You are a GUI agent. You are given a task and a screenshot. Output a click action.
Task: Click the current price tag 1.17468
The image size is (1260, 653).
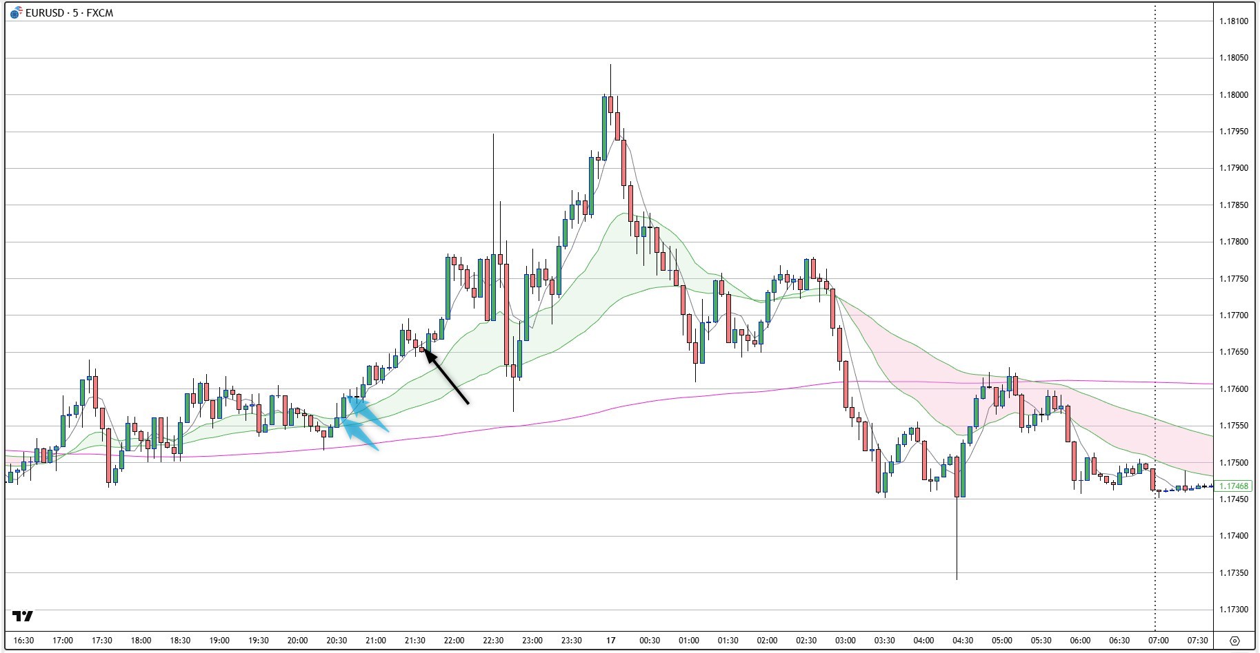1232,485
